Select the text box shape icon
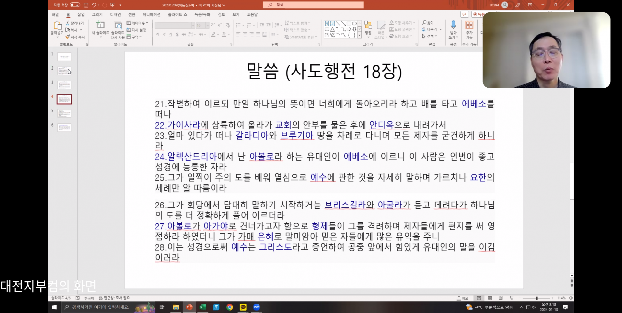This screenshot has height=313, width=622. (x=327, y=24)
